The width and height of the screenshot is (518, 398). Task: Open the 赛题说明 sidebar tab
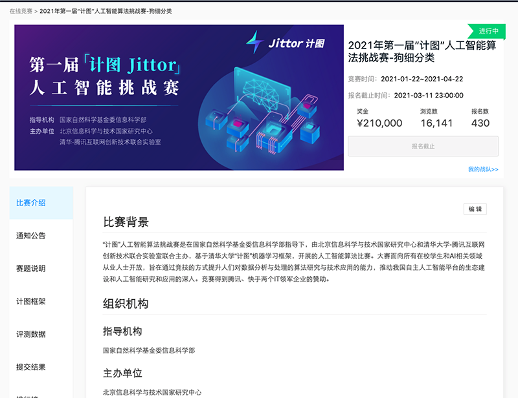pyautogui.click(x=31, y=269)
